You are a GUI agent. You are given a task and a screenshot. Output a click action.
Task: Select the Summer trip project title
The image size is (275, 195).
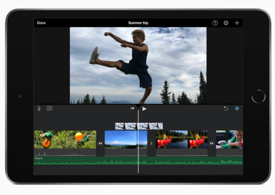coord(138,23)
